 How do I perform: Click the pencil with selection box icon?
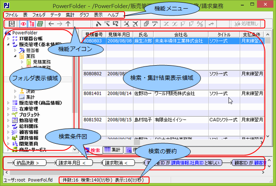[116, 24]
